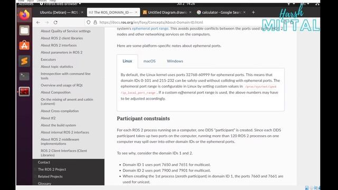Open the red screen recorder dock icon
338x190 pixels.
coord(24,91)
